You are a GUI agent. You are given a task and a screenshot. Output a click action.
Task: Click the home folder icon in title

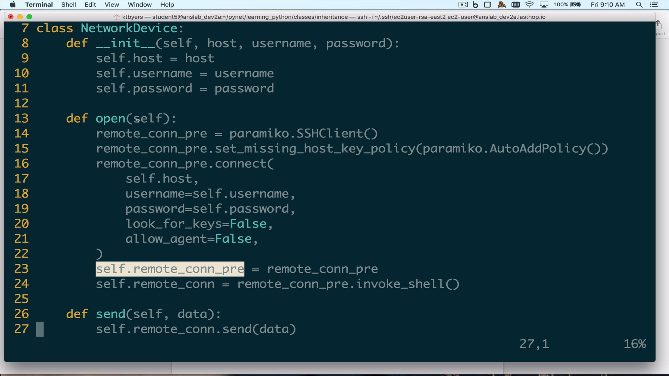[117, 17]
